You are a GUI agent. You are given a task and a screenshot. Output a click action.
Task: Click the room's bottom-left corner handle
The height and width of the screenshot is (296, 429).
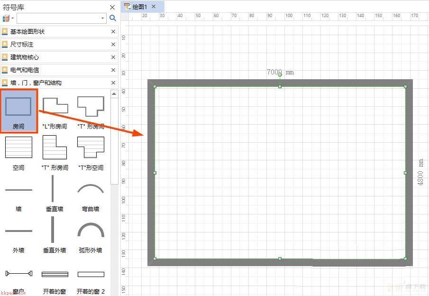coord(155,259)
